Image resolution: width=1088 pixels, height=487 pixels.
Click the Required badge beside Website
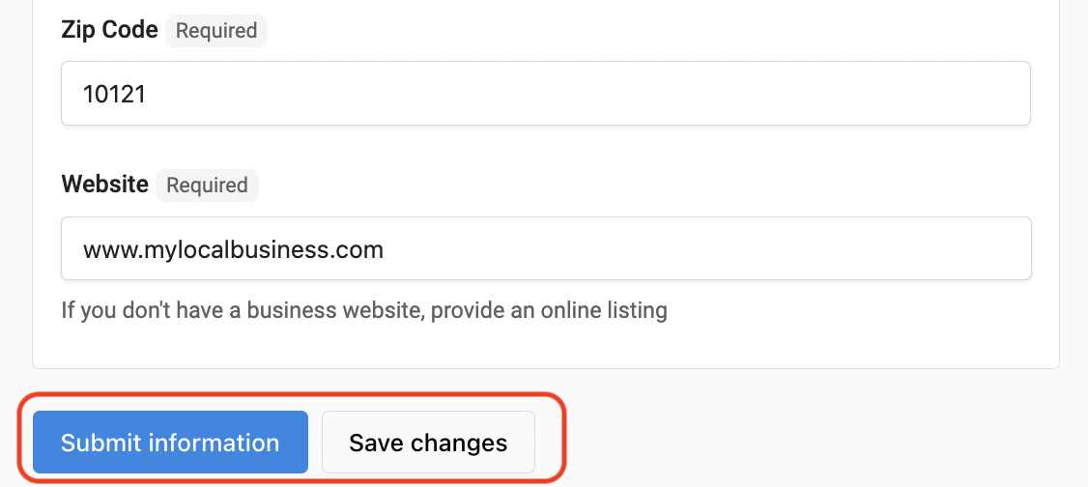[x=207, y=186]
